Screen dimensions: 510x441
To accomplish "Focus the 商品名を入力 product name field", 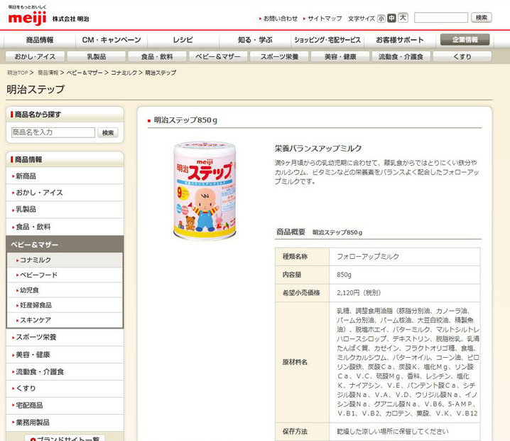I will (53, 132).
